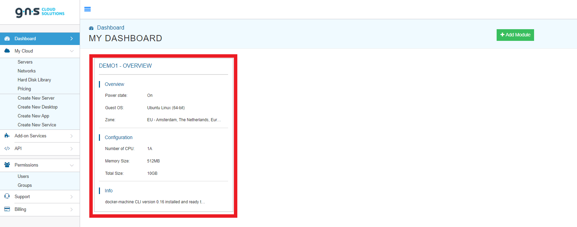Open the Billing menu item

tap(40, 209)
